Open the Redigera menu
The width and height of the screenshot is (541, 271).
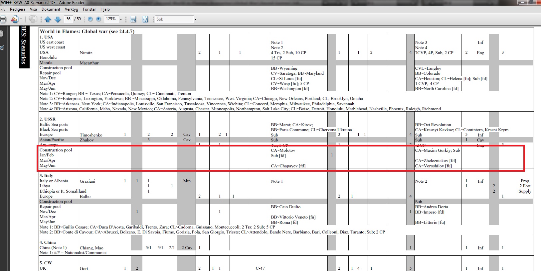(x=18, y=9)
